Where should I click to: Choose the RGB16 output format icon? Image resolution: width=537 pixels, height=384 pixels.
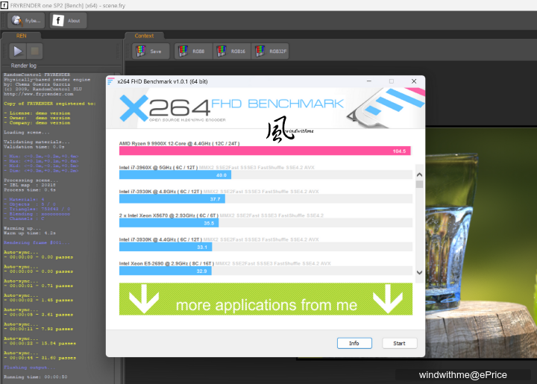tap(230, 51)
